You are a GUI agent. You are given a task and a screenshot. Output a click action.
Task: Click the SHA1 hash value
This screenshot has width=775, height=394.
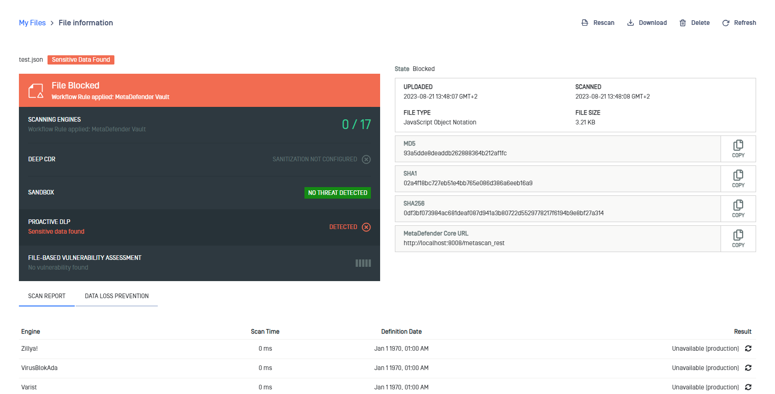click(x=468, y=183)
